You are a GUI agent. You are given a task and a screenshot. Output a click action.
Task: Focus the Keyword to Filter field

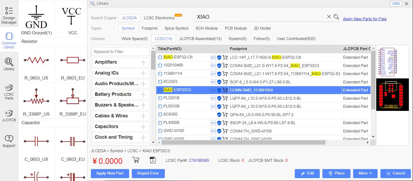[x=121, y=52]
